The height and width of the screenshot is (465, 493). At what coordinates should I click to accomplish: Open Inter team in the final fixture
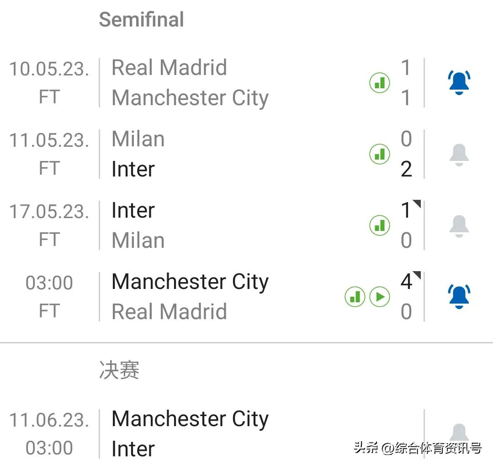pyautogui.click(x=133, y=449)
